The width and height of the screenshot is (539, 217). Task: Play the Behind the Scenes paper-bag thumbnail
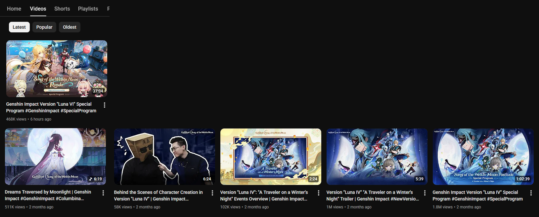coord(164,157)
